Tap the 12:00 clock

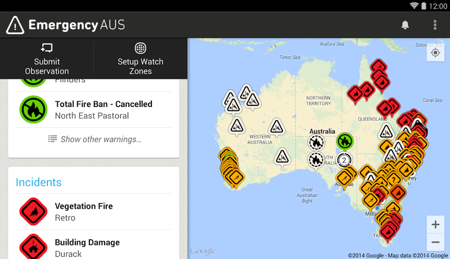tap(438, 6)
